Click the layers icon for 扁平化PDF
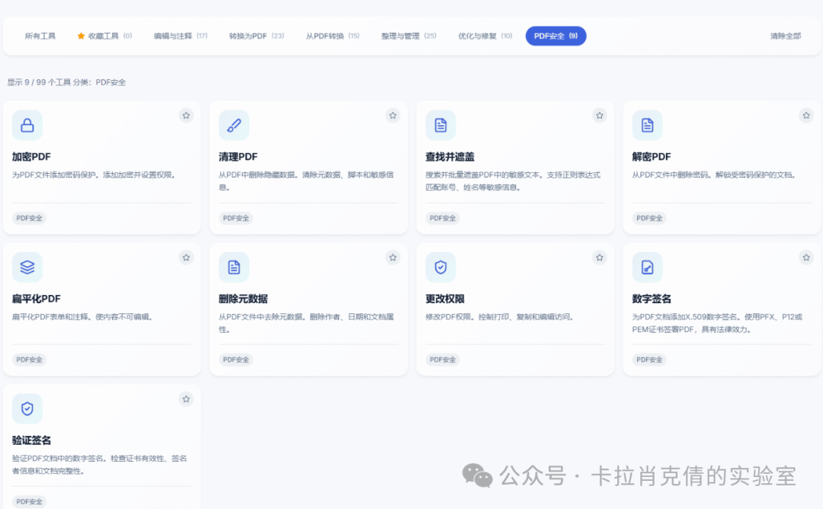Image resolution: width=823 pixels, height=509 pixels. (x=27, y=267)
